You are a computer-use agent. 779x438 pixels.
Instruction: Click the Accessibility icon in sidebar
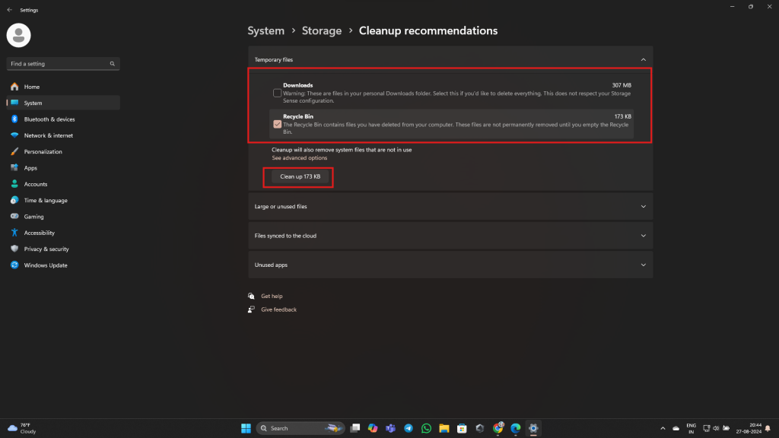coord(14,233)
